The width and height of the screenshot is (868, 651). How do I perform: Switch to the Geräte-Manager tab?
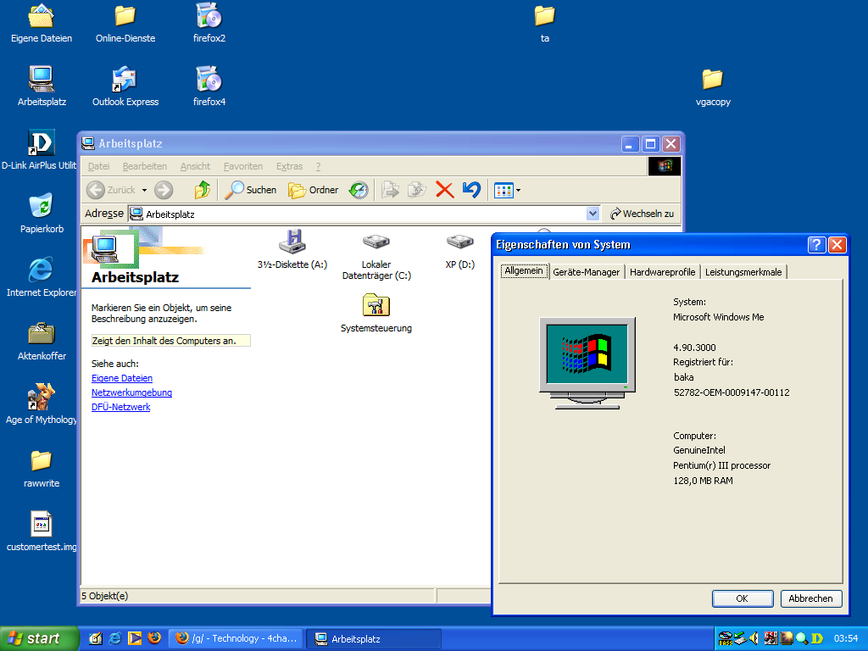coord(587,272)
